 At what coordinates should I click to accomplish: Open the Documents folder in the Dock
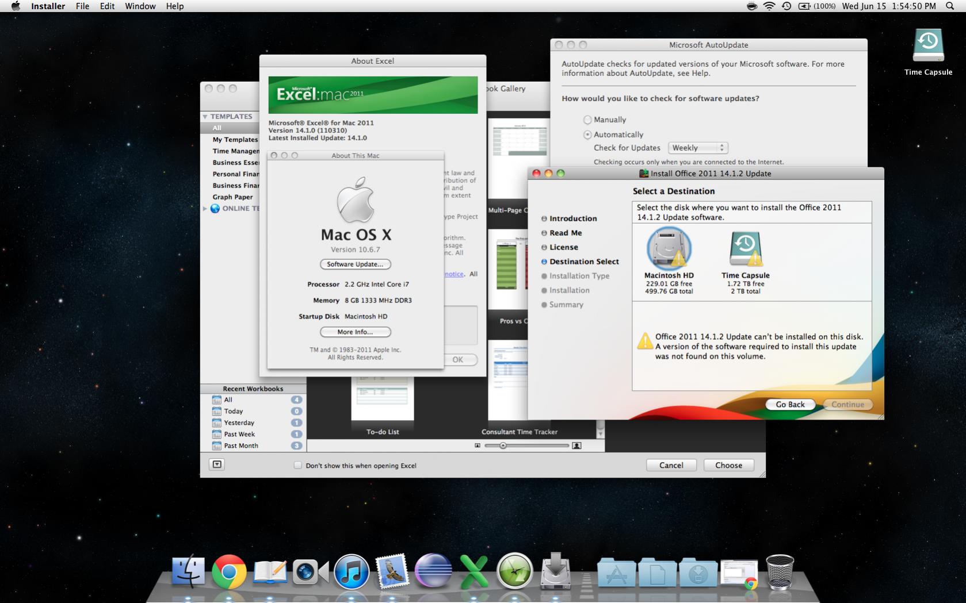point(657,573)
